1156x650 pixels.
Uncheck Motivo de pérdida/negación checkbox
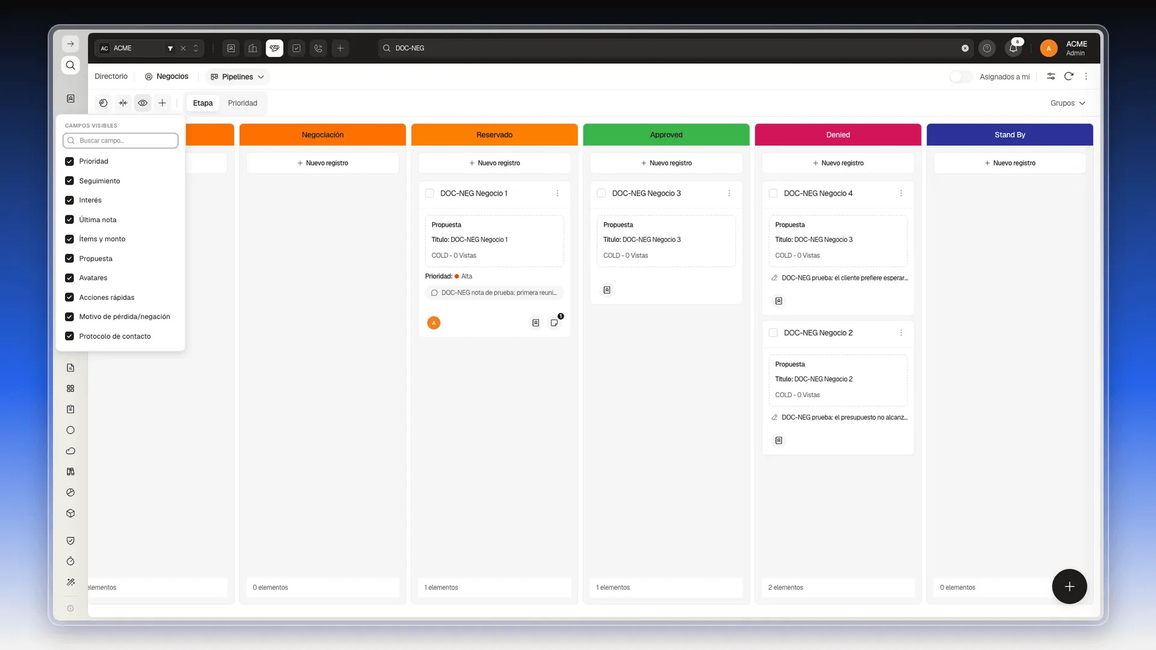[69, 317]
